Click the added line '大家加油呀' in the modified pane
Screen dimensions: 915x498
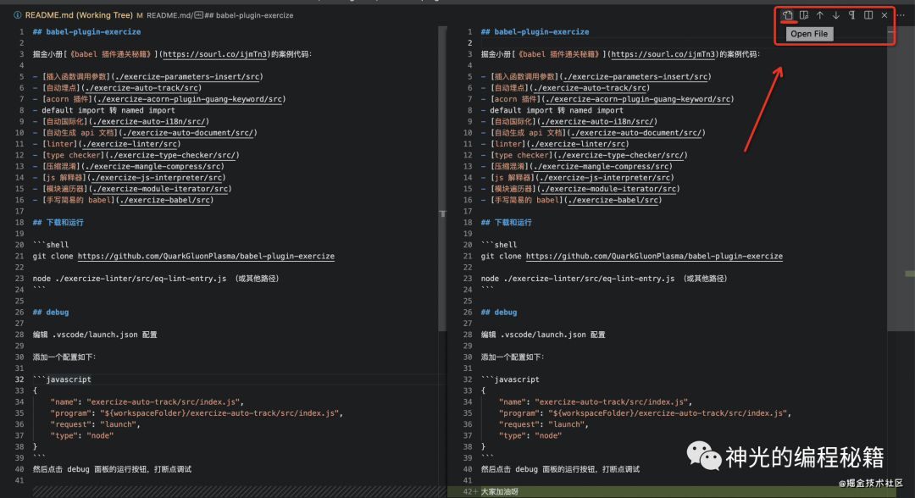(500, 491)
